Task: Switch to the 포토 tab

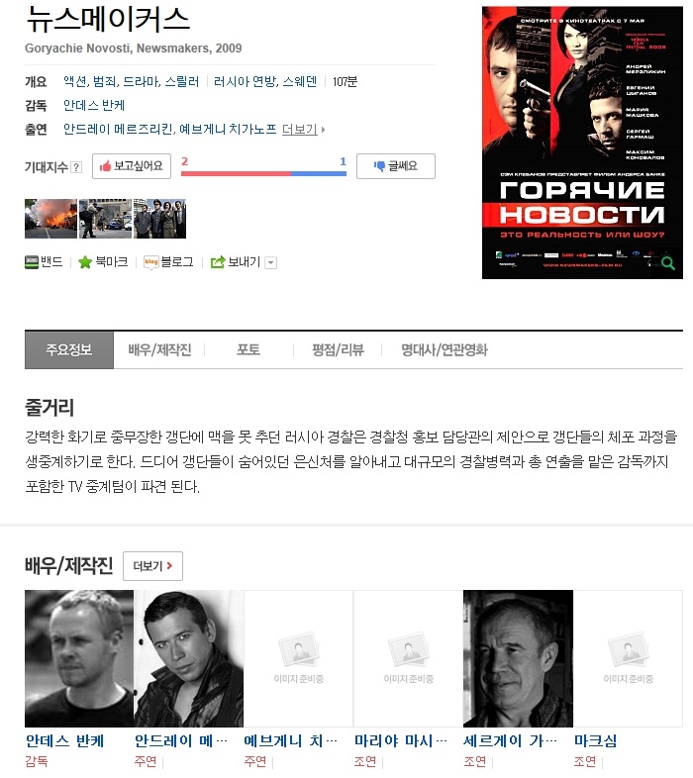Action: 248,349
